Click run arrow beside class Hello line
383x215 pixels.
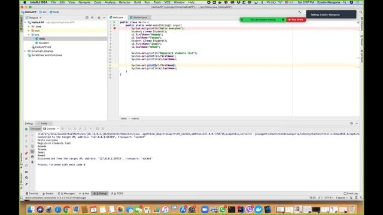click(114, 22)
